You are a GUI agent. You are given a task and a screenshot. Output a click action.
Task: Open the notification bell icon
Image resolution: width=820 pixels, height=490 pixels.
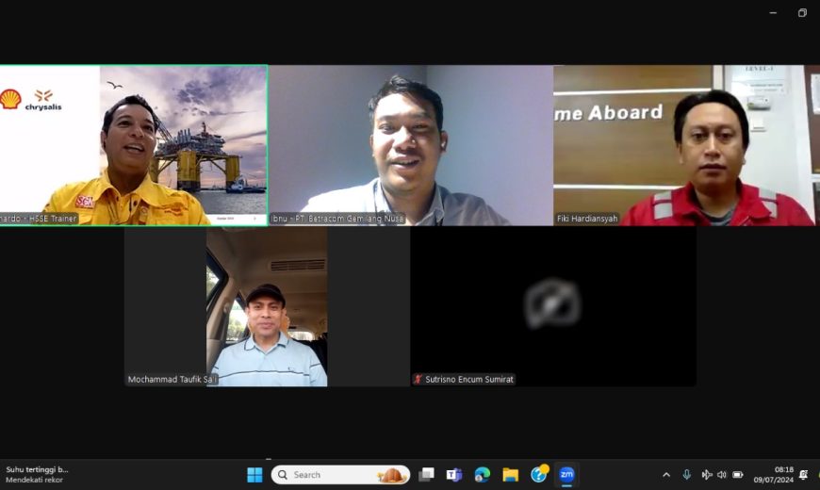pyautogui.click(x=804, y=475)
